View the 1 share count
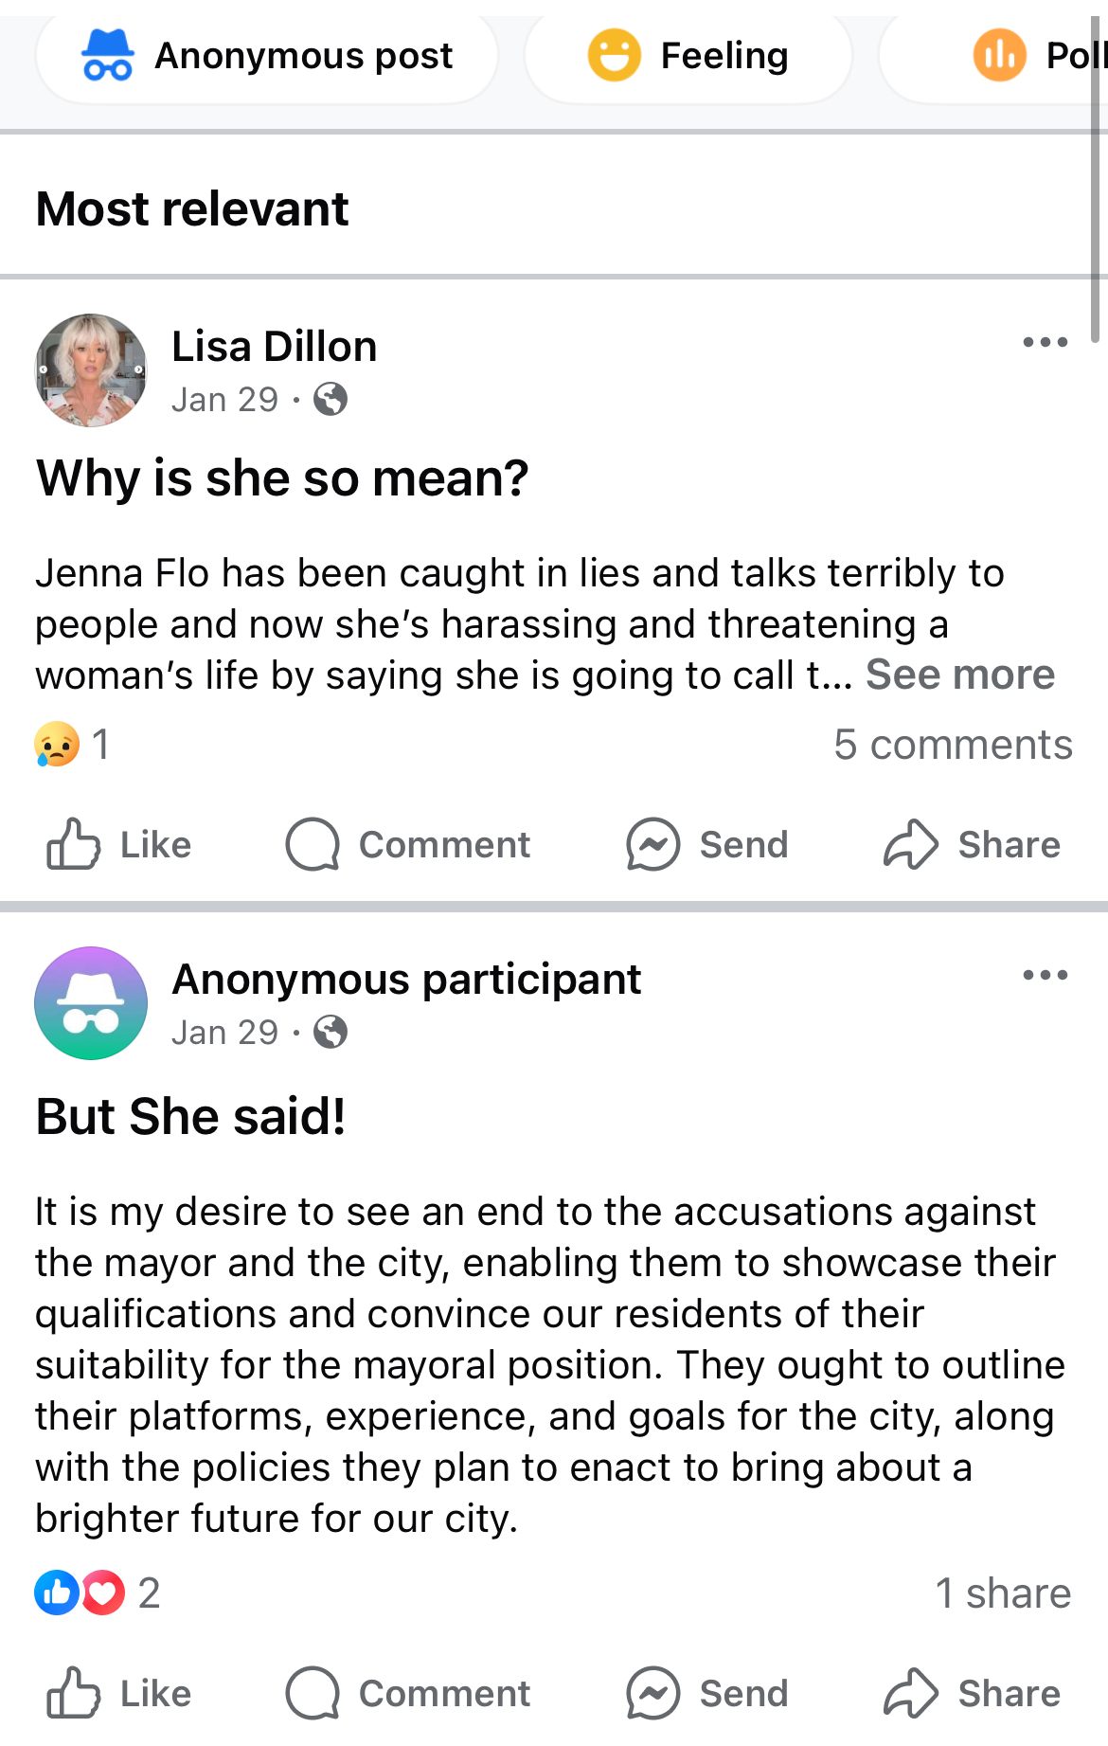1108x1746 pixels. click(x=1003, y=1593)
